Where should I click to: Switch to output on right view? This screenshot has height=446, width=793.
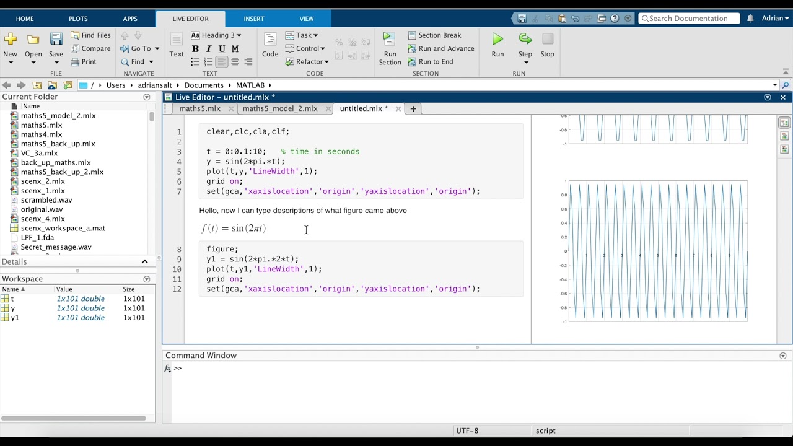[784, 123]
